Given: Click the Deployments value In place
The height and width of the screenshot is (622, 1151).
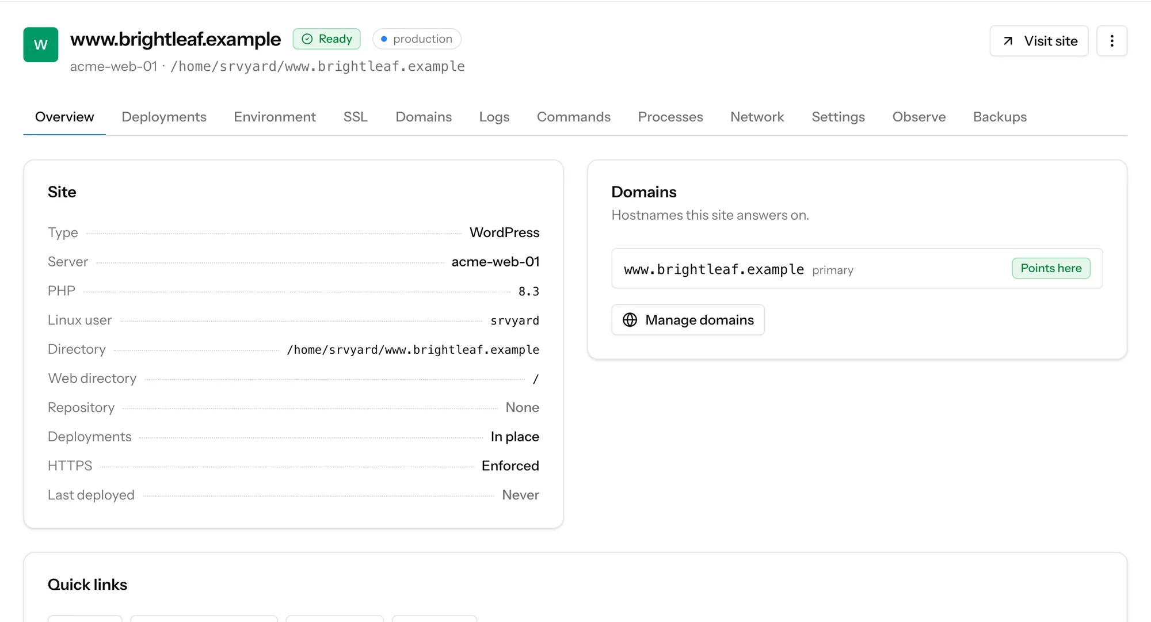Looking at the screenshot, I should pyautogui.click(x=514, y=437).
